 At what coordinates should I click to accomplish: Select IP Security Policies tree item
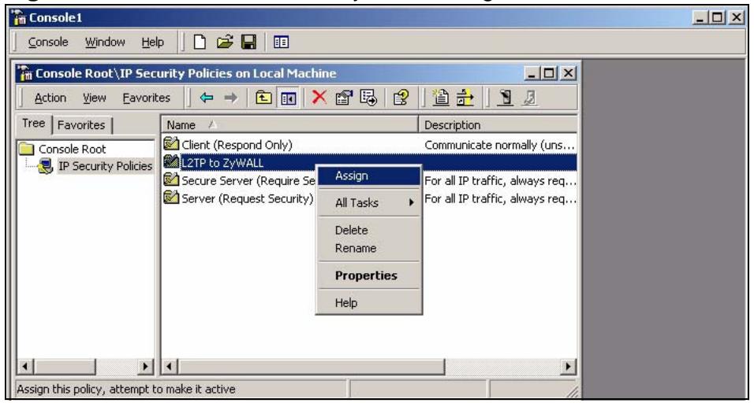pos(105,167)
